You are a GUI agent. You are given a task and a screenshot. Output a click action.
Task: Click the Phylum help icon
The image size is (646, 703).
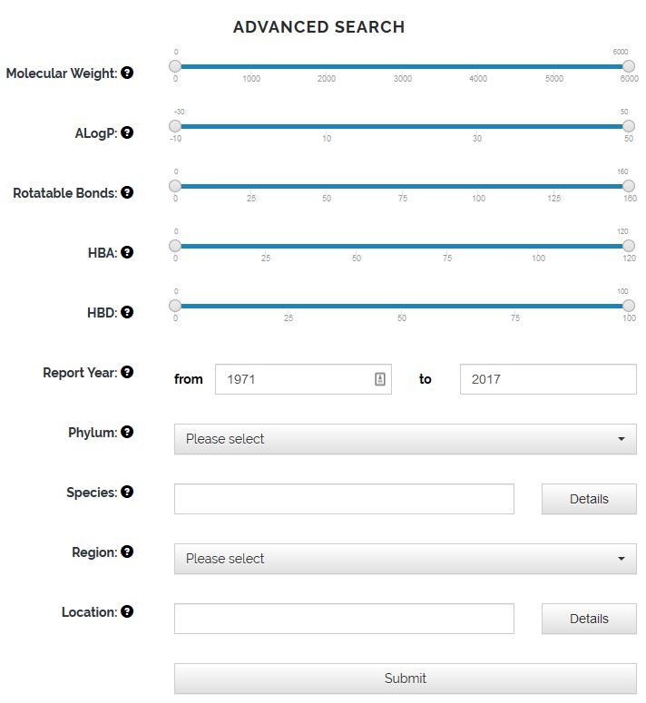pos(127,432)
